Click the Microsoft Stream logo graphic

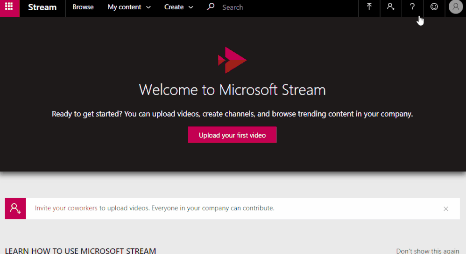click(x=232, y=60)
